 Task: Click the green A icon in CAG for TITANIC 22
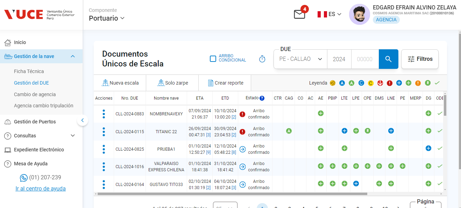[289, 131]
